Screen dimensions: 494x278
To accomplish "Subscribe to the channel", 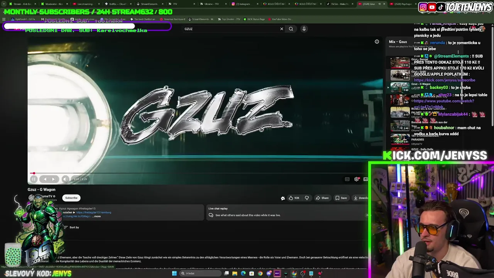I will click(x=71, y=198).
